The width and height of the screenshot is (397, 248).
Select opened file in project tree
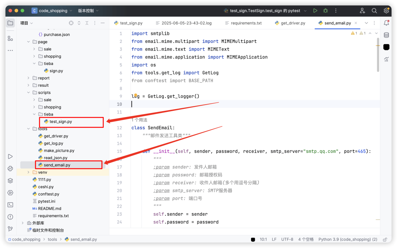tap(71, 23)
